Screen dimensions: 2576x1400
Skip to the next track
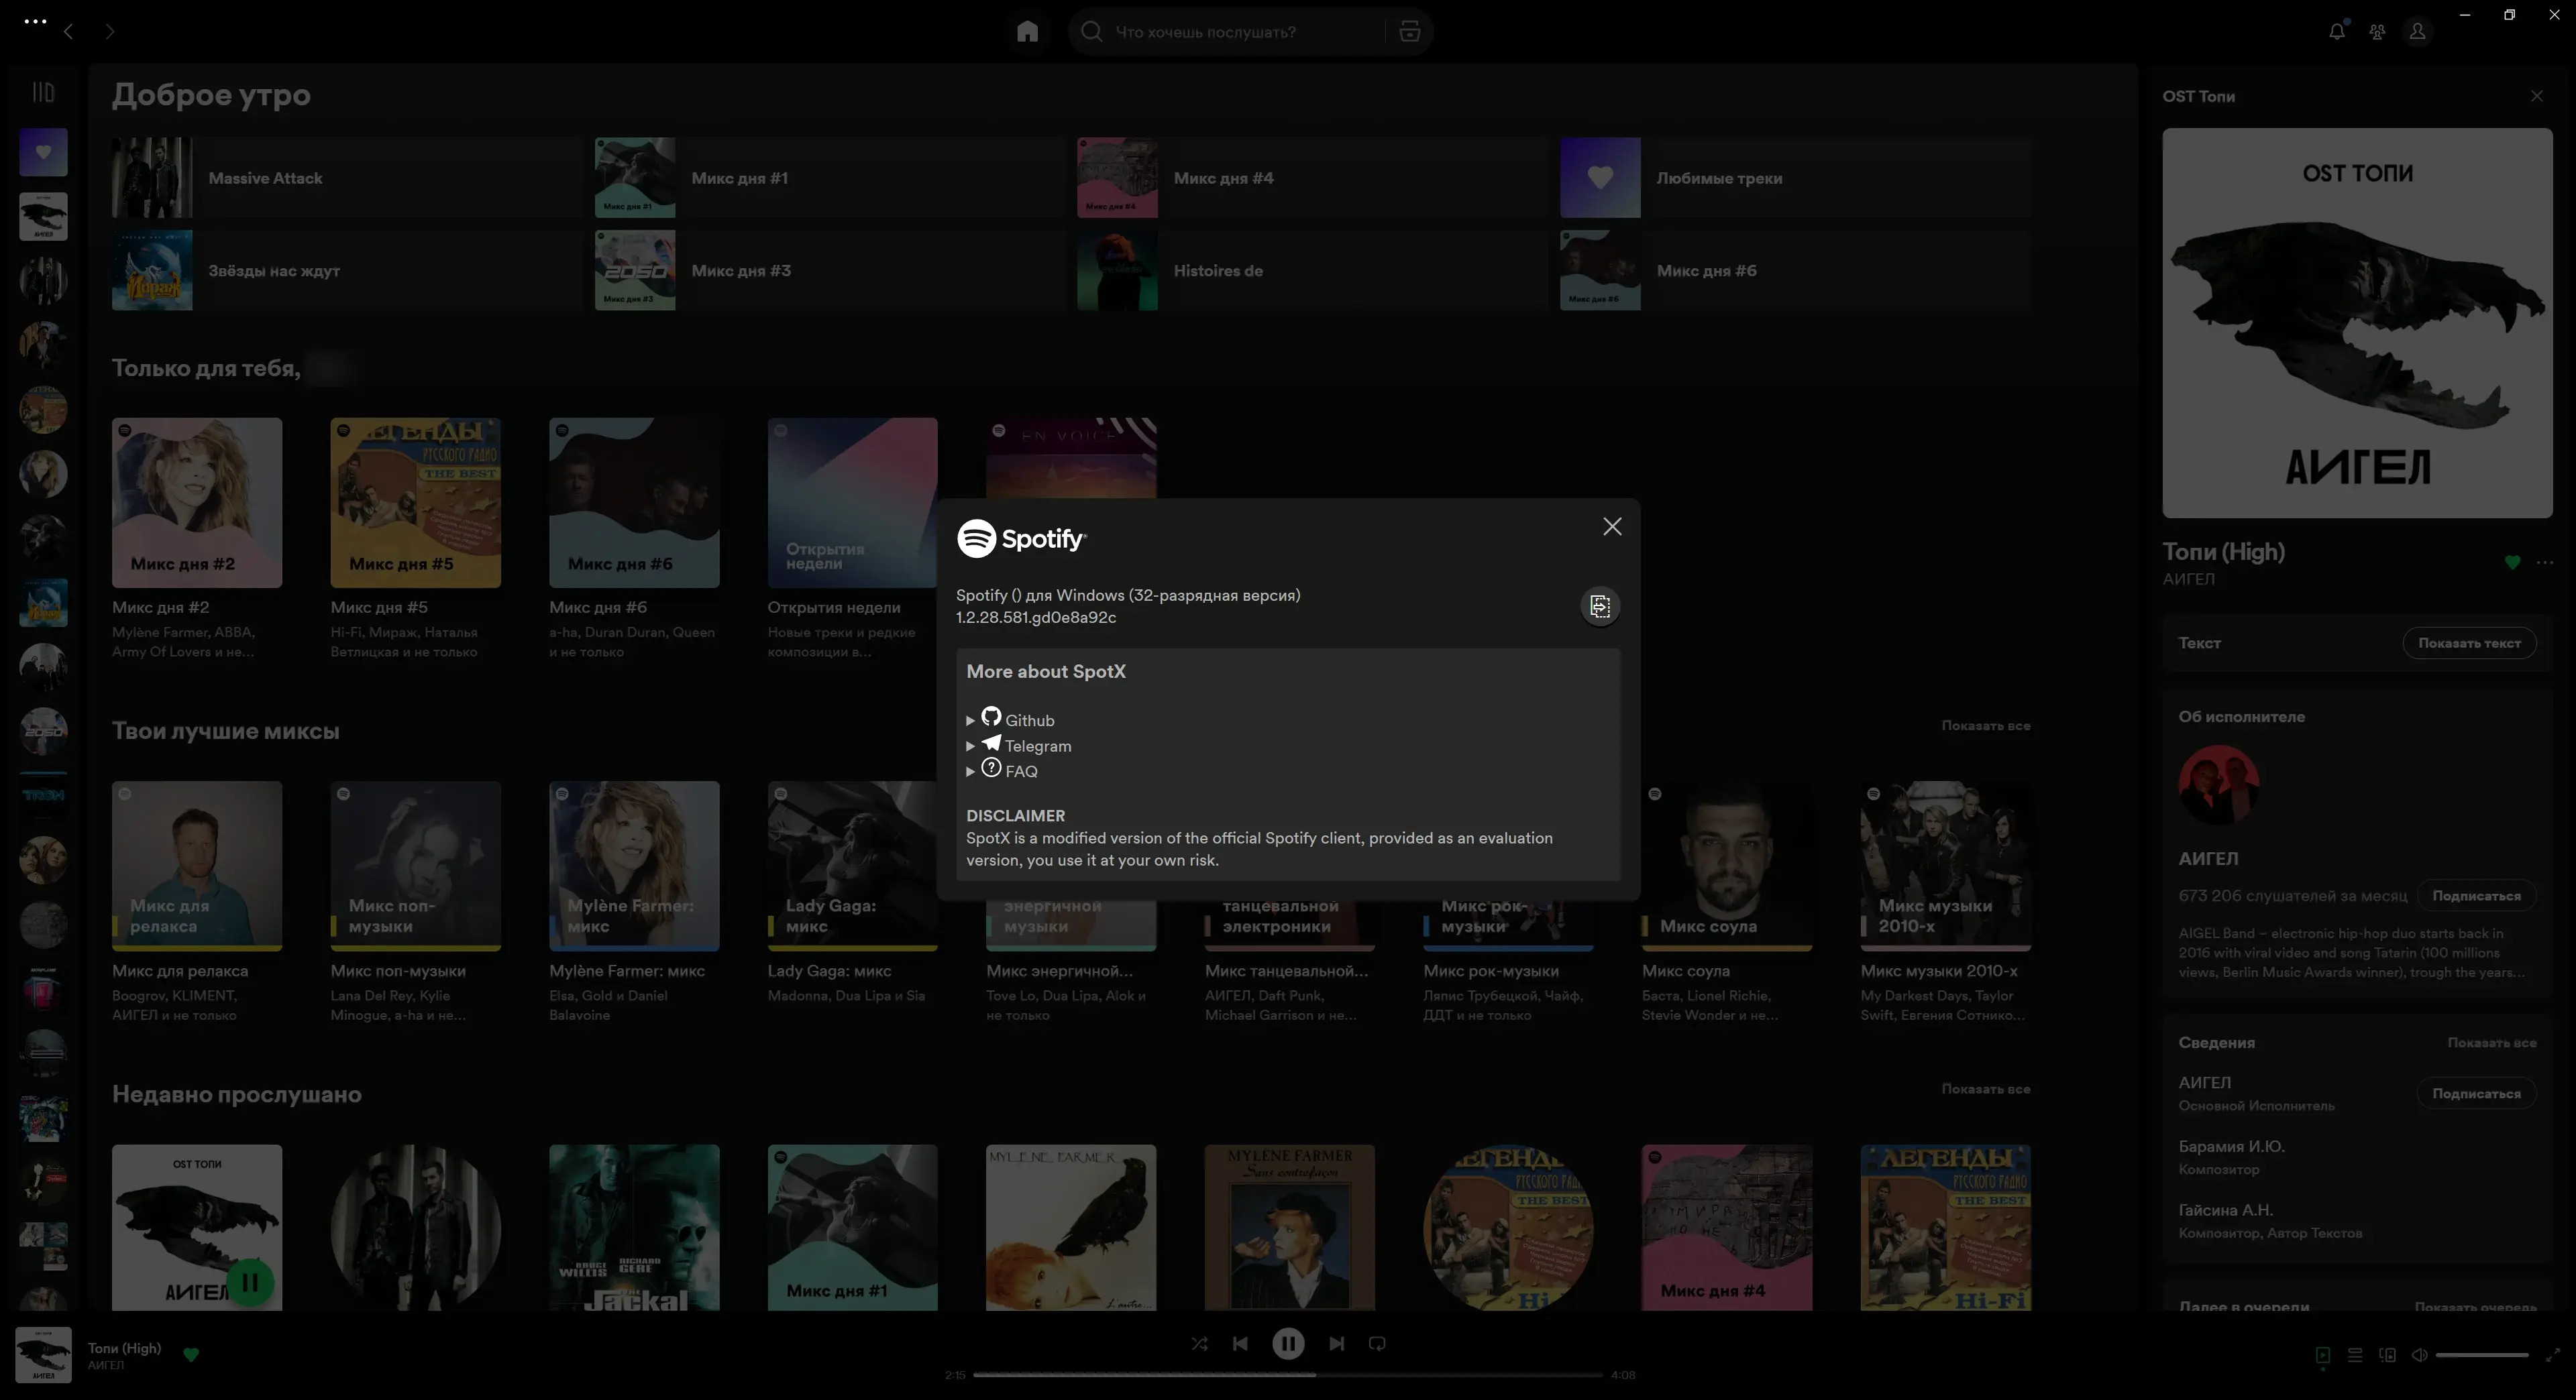coord(1336,1344)
